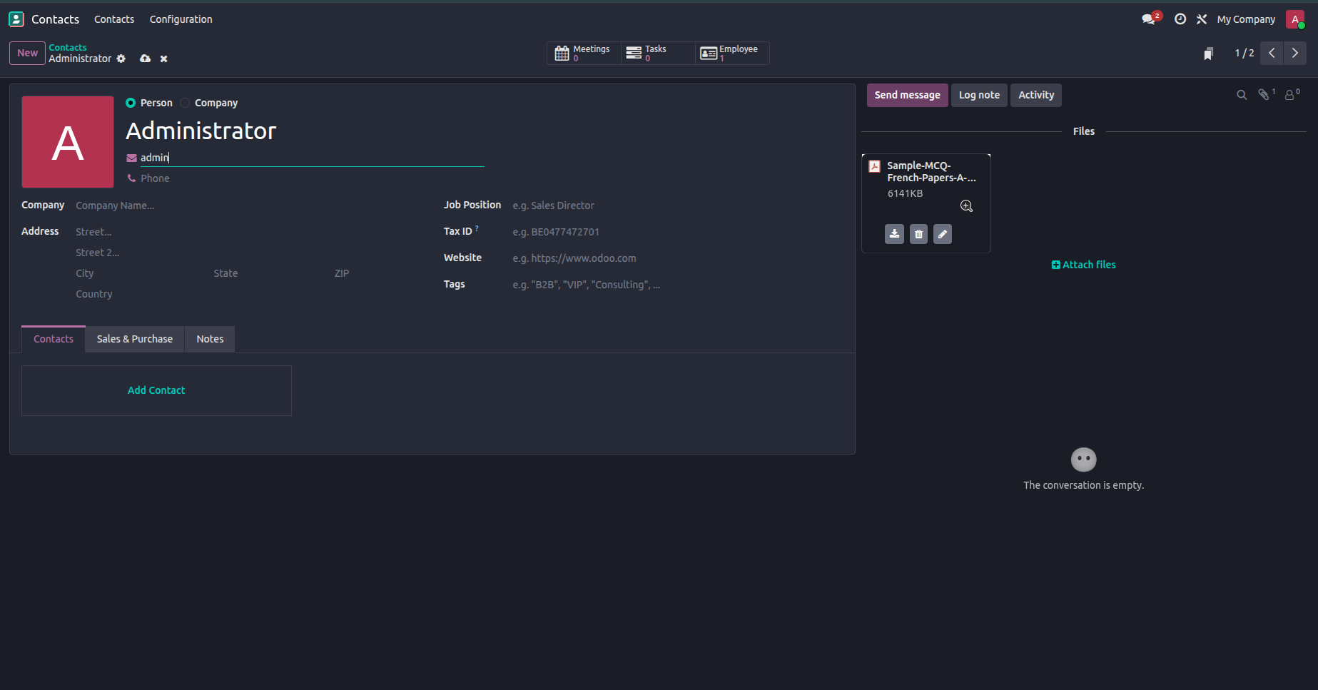Open the settings gear next to Administrator
This screenshot has height=690, width=1318.
click(121, 59)
